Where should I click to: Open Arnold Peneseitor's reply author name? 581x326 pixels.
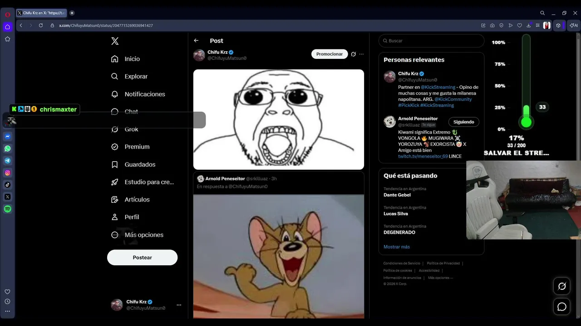pyautogui.click(x=225, y=179)
